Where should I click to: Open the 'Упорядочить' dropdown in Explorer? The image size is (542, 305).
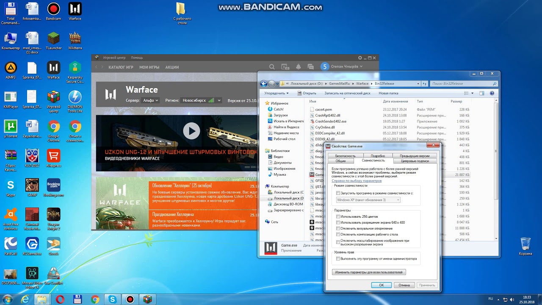click(277, 93)
